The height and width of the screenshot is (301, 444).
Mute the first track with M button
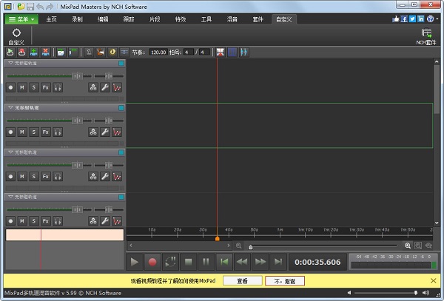[22, 87]
